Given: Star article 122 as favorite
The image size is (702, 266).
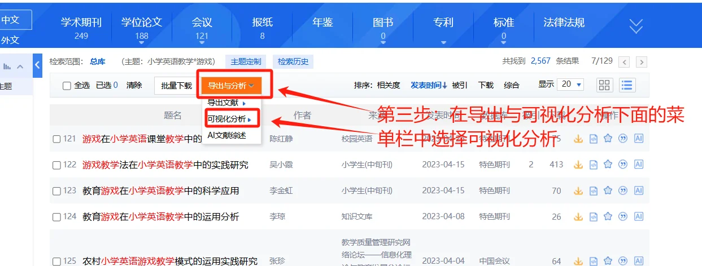Looking at the screenshot, I should pyautogui.click(x=608, y=165).
